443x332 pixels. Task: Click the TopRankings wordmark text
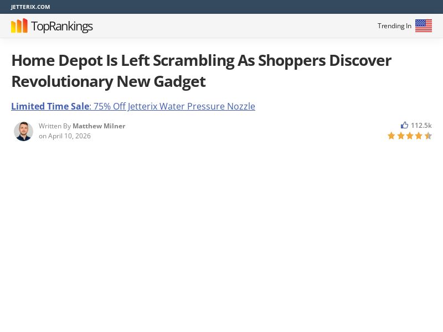pos(61,26)
